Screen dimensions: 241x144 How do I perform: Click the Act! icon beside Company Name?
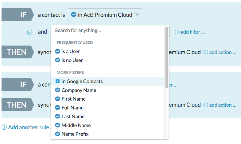click(57, 90)
